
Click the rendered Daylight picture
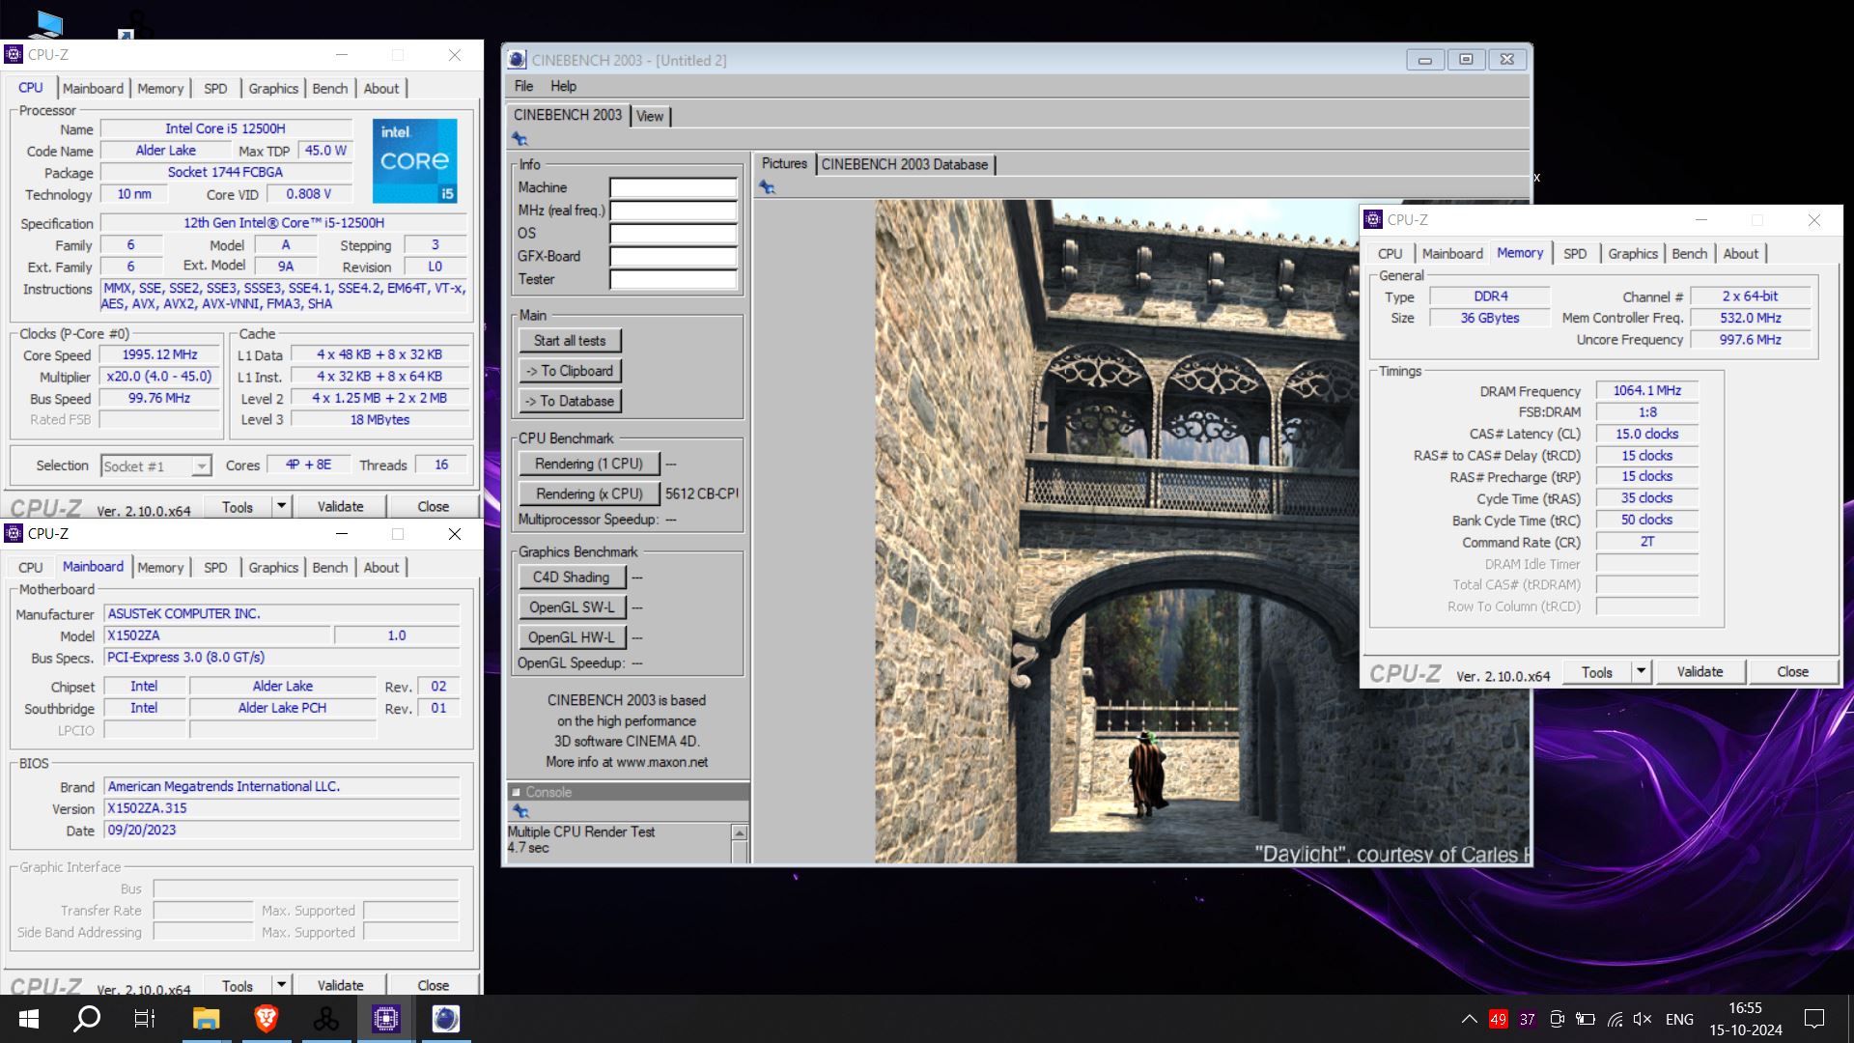[x=1202, y=531]
